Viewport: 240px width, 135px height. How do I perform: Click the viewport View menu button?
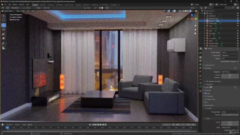[18, 11]
